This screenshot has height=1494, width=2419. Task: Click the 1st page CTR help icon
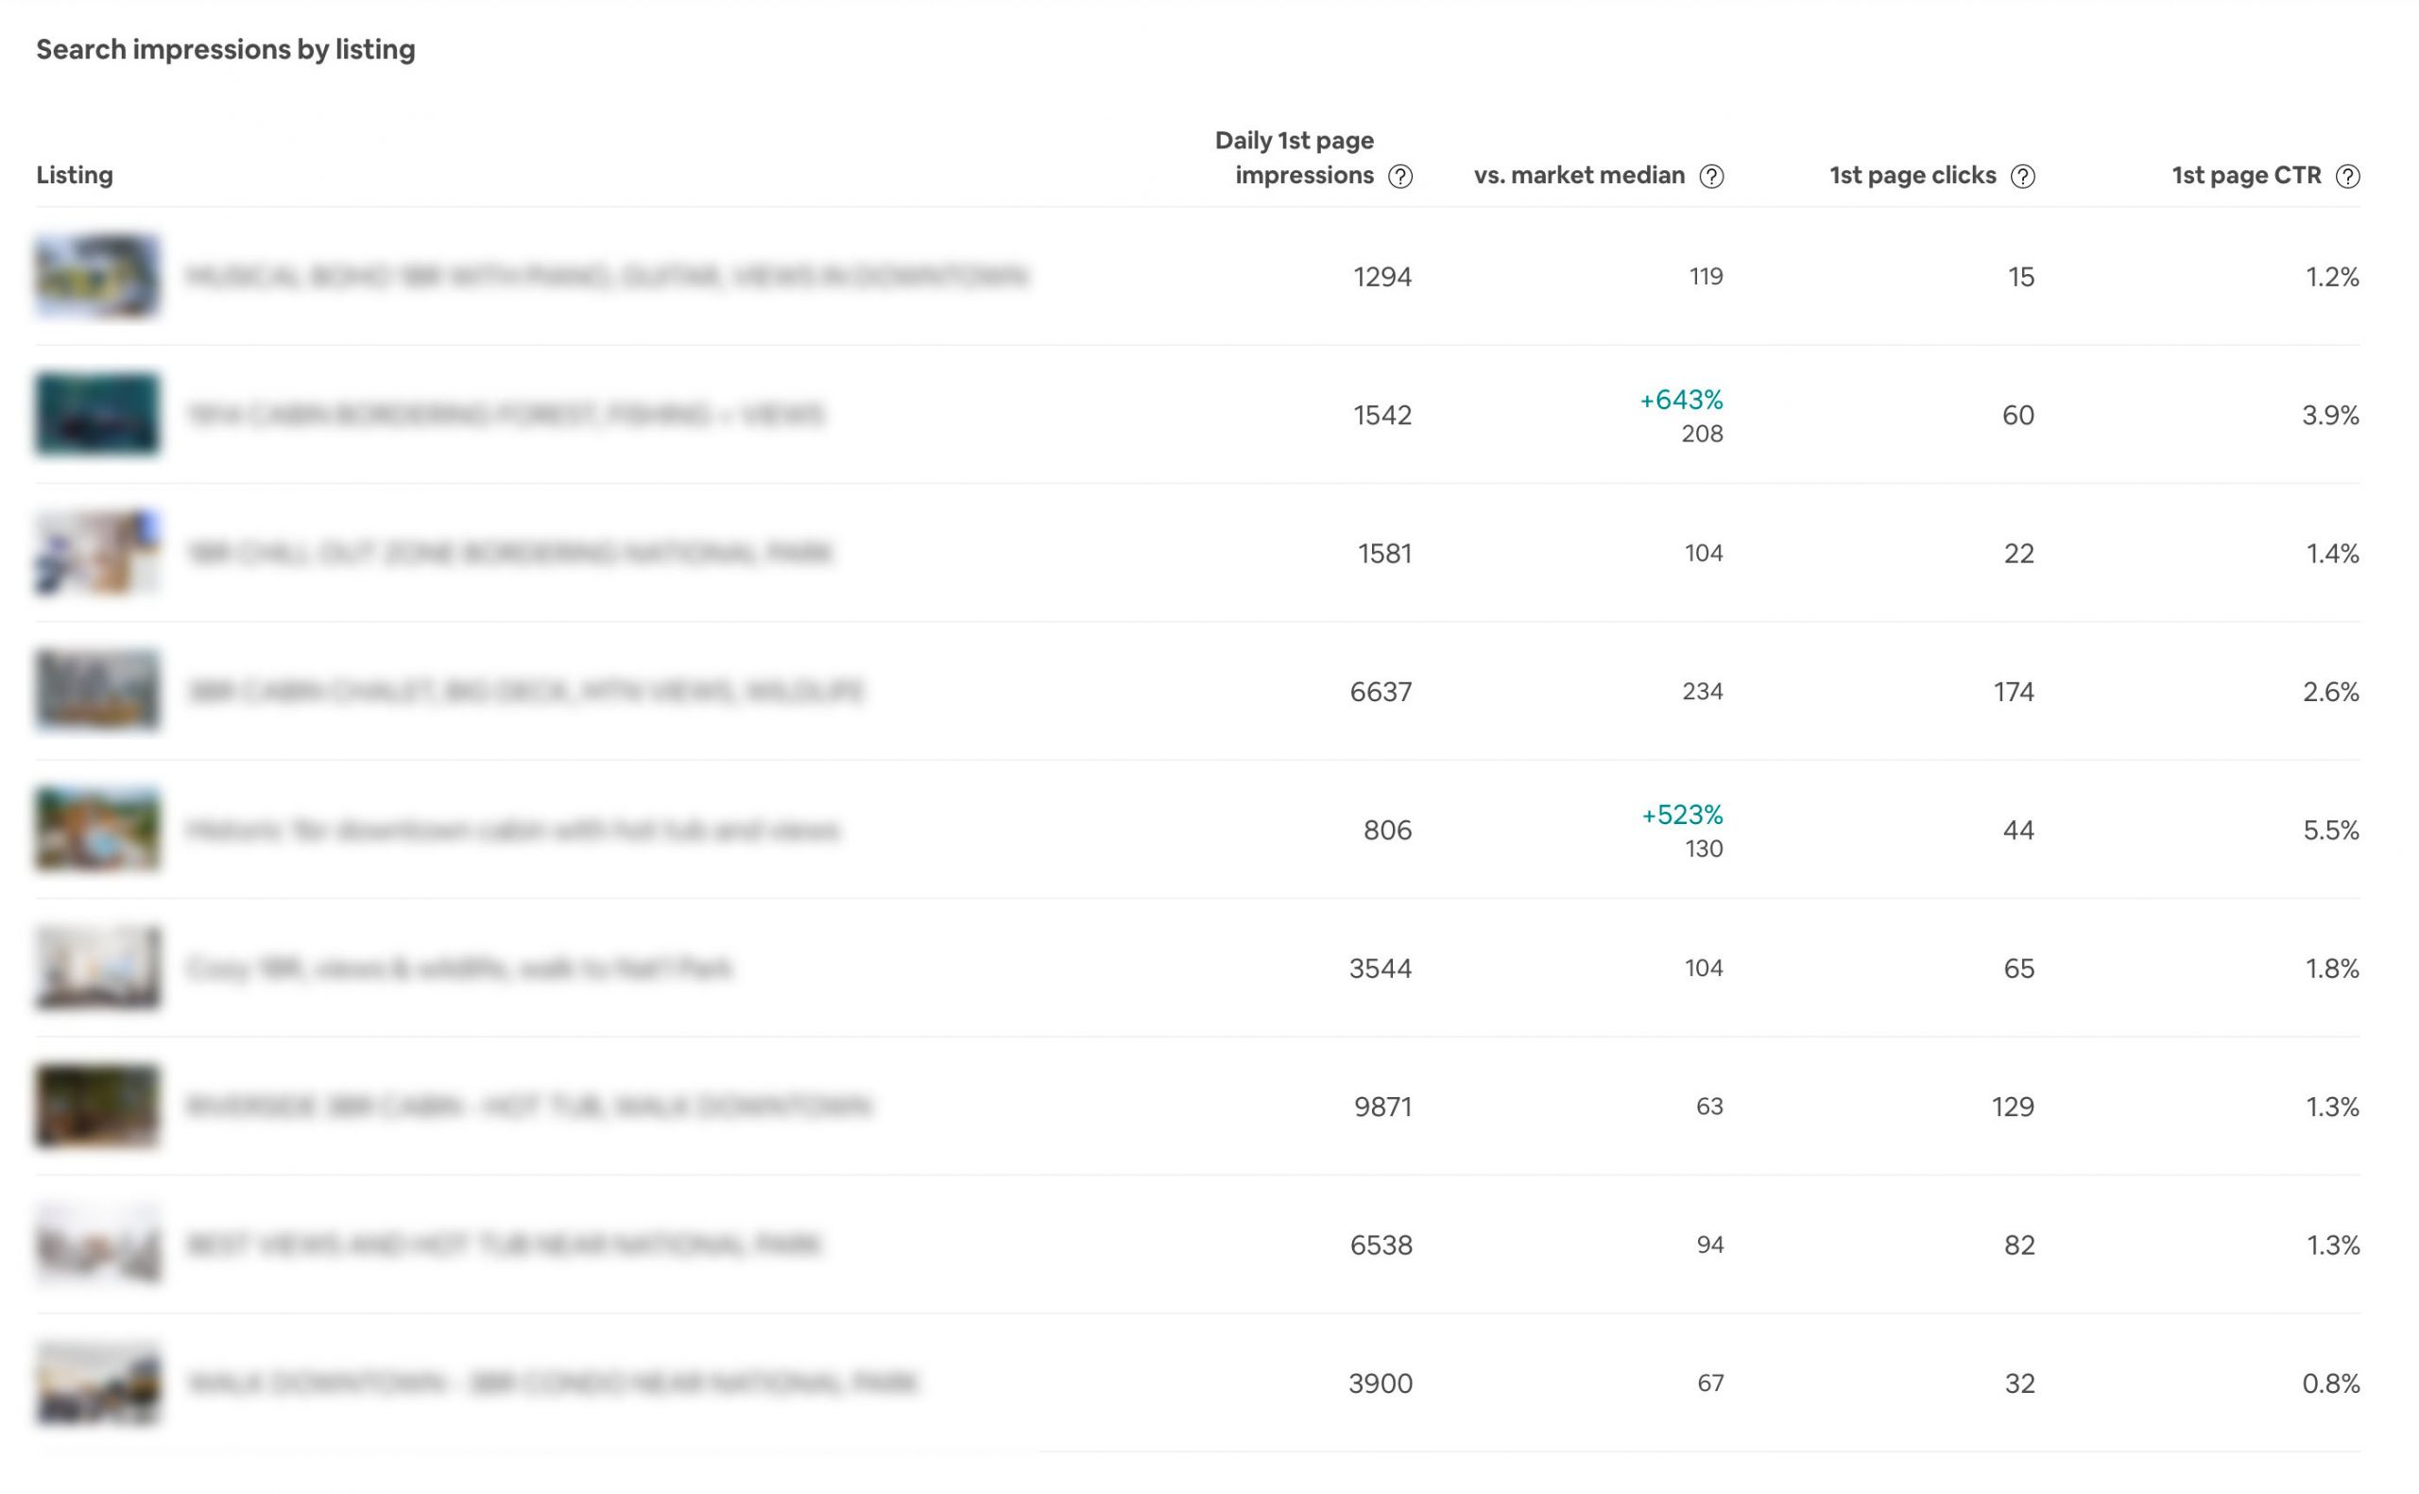[2347, 176]
